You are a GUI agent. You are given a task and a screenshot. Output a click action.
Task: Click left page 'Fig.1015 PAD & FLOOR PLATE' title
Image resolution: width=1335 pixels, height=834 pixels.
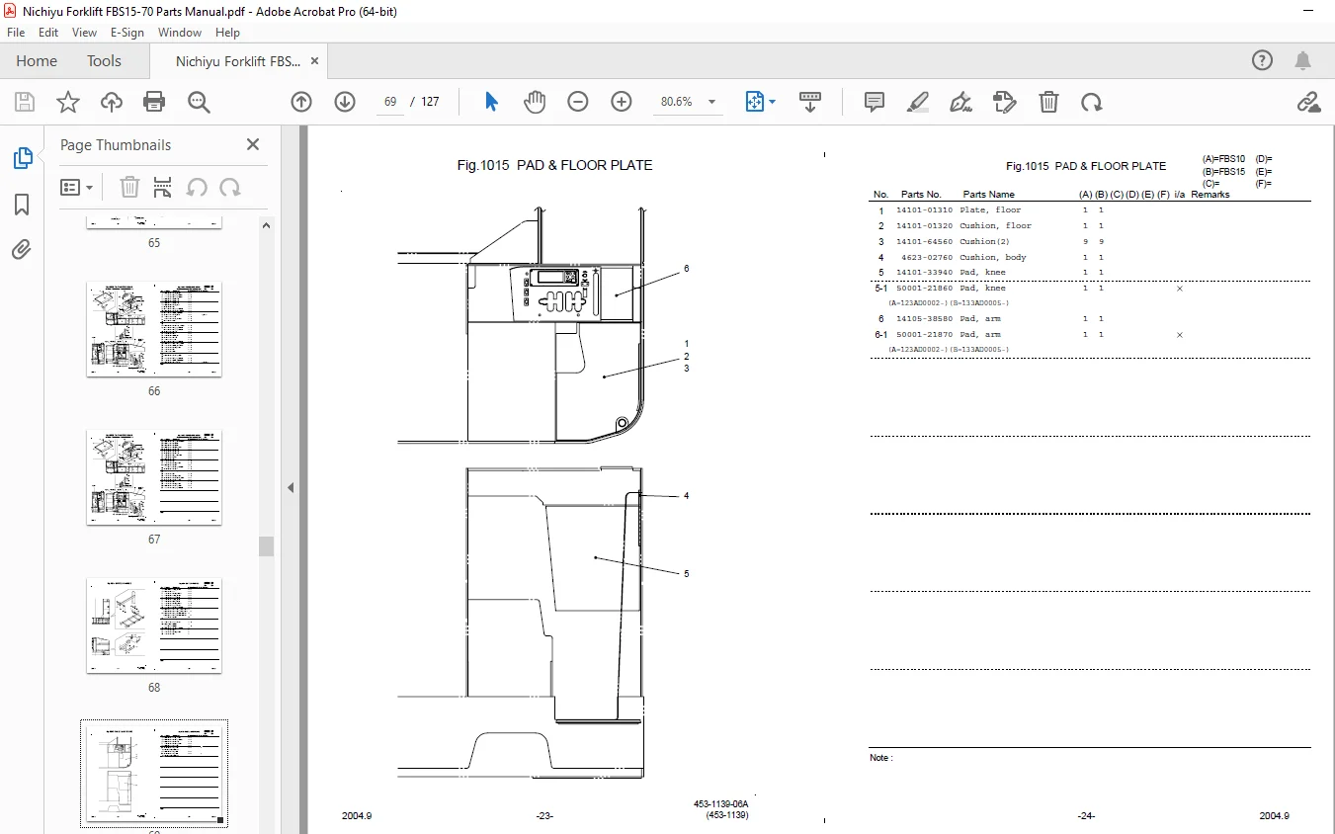click(554, 165)
